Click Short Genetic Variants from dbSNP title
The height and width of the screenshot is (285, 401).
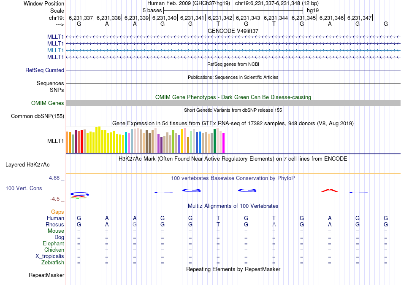pos(233,110)
